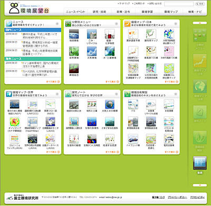Open the 環境マップ navigation tab
The height and width of the screenshot is (206, 211).
point(171,12)
